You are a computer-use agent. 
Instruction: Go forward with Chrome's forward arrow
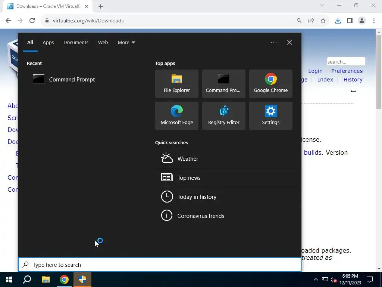tap(20, 21)
